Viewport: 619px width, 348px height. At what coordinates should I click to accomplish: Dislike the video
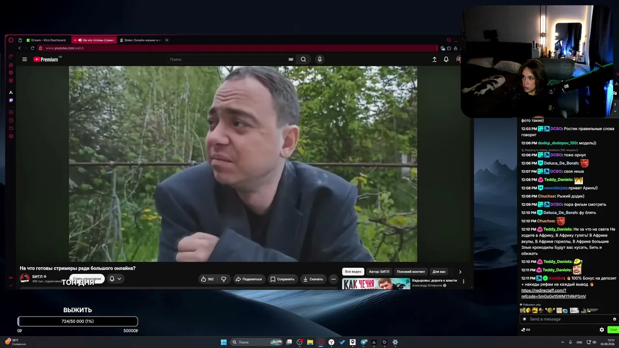(x=223, y=279)
